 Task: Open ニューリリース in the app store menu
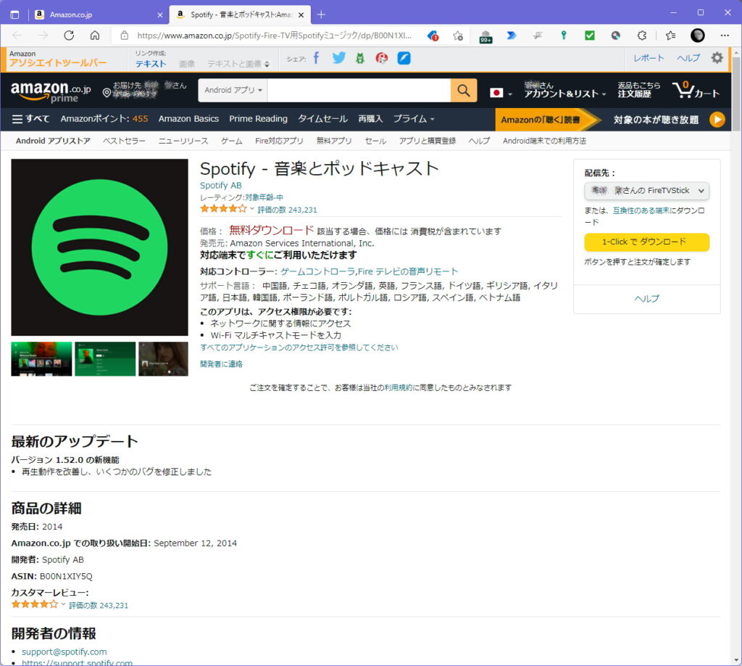point(183,141)
